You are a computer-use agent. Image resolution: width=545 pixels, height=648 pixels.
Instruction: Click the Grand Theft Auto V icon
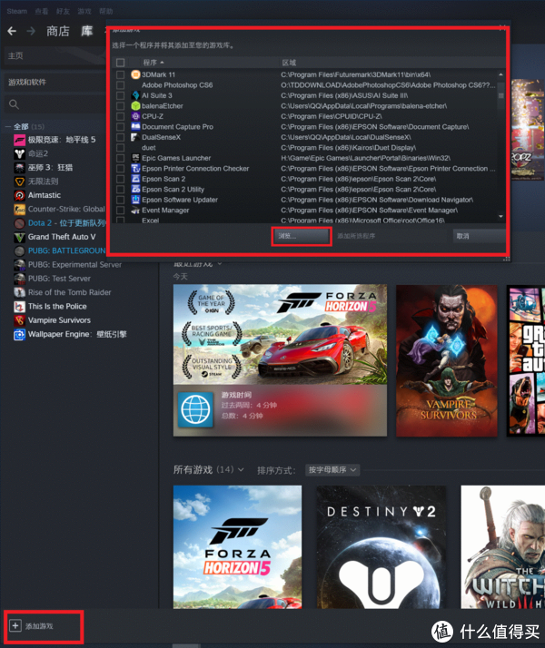pyautogui.click(x=19, y=237)
